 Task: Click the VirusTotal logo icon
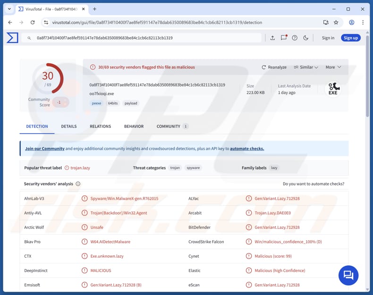(x=12, y=38)
